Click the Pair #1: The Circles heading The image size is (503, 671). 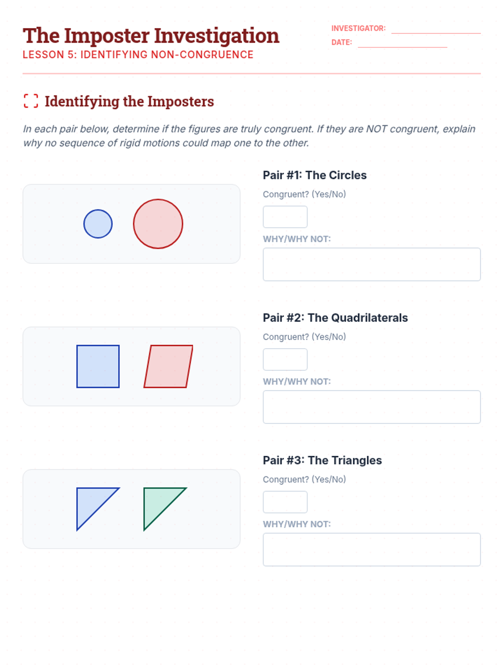tap(314, 175)
